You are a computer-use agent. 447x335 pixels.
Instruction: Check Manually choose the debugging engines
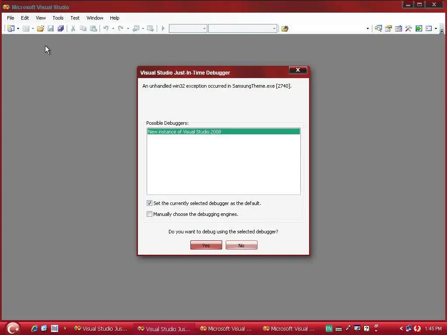149,214
